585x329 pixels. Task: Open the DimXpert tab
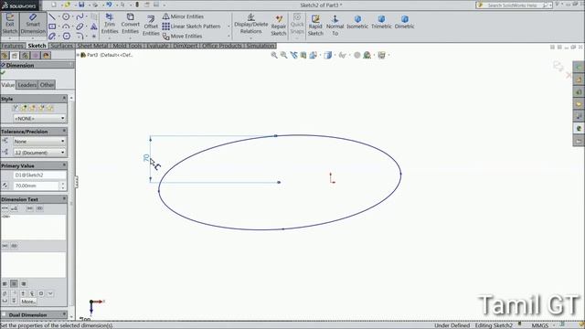[186, 46]
